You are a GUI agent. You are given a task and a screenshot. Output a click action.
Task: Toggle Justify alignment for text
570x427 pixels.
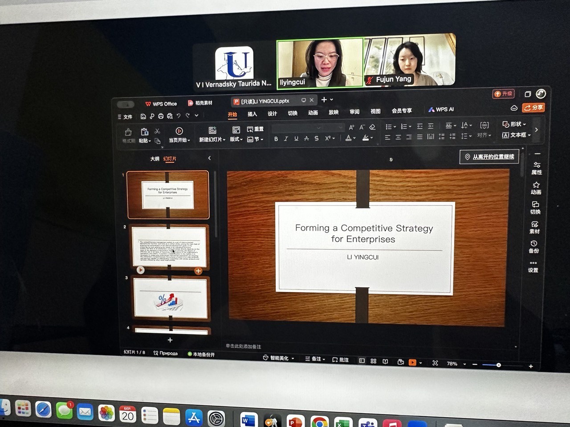pos(419,137)
